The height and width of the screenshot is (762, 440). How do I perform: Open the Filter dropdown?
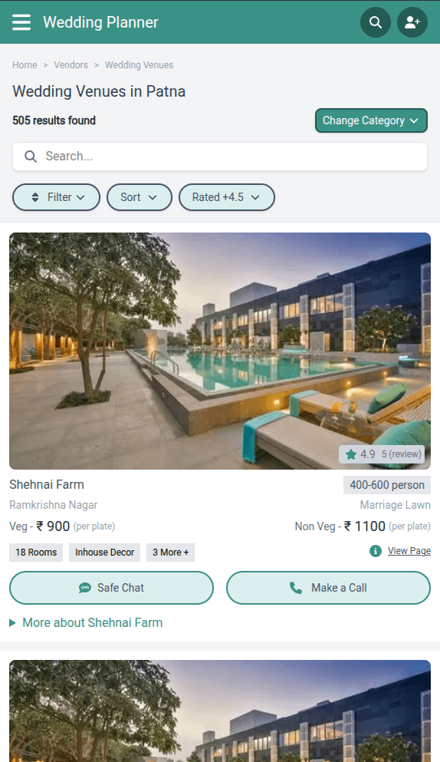tap(56, 197)
